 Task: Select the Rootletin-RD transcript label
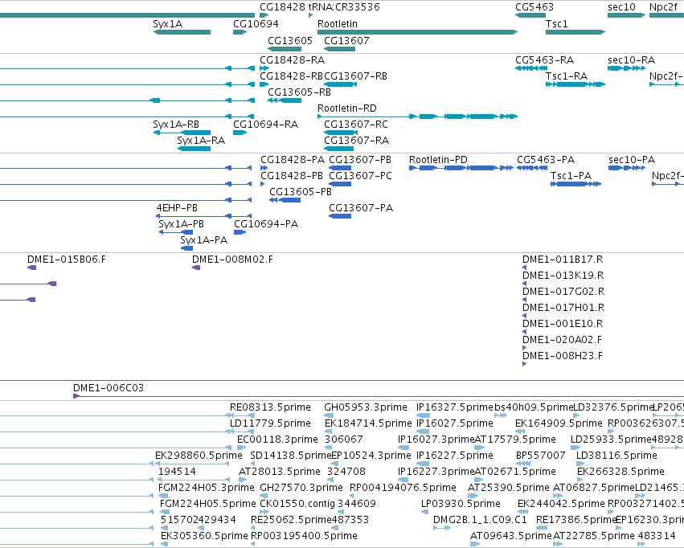pos(346,108)
